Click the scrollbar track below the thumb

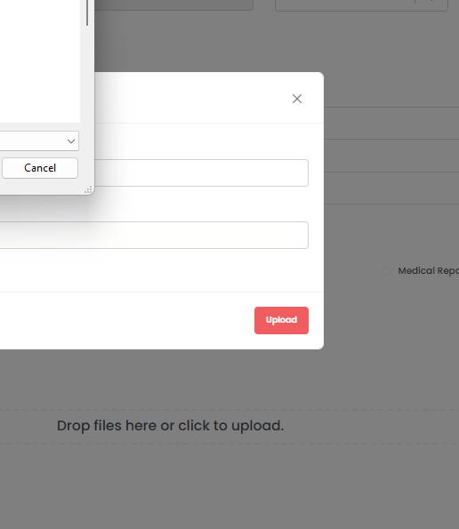coord(87,74)
